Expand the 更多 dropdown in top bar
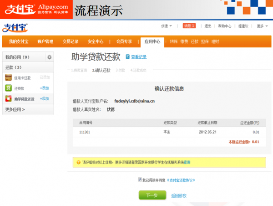 tap(262, 26)
